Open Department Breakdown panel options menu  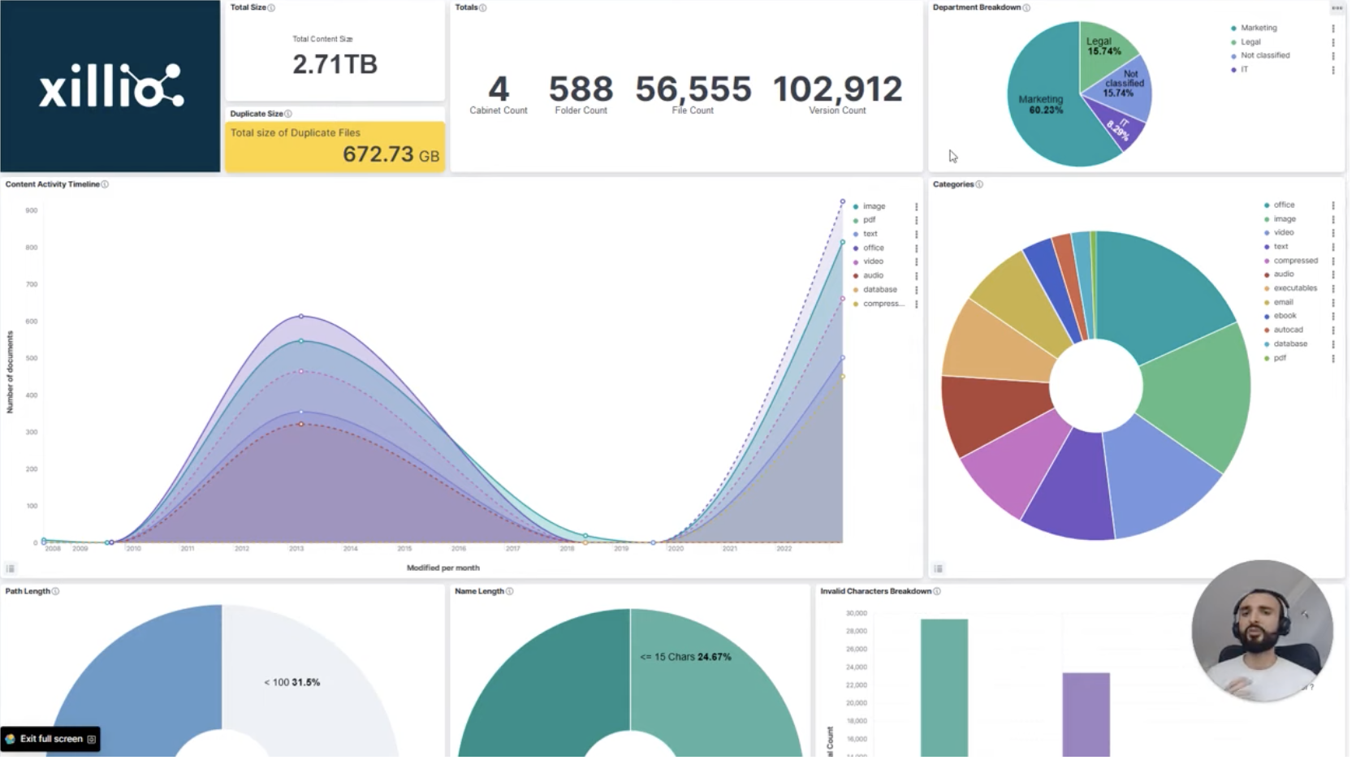pos(1337,8)
